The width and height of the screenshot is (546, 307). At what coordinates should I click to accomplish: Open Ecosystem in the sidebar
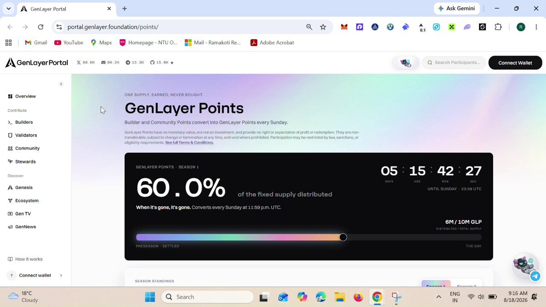(23, 201)
